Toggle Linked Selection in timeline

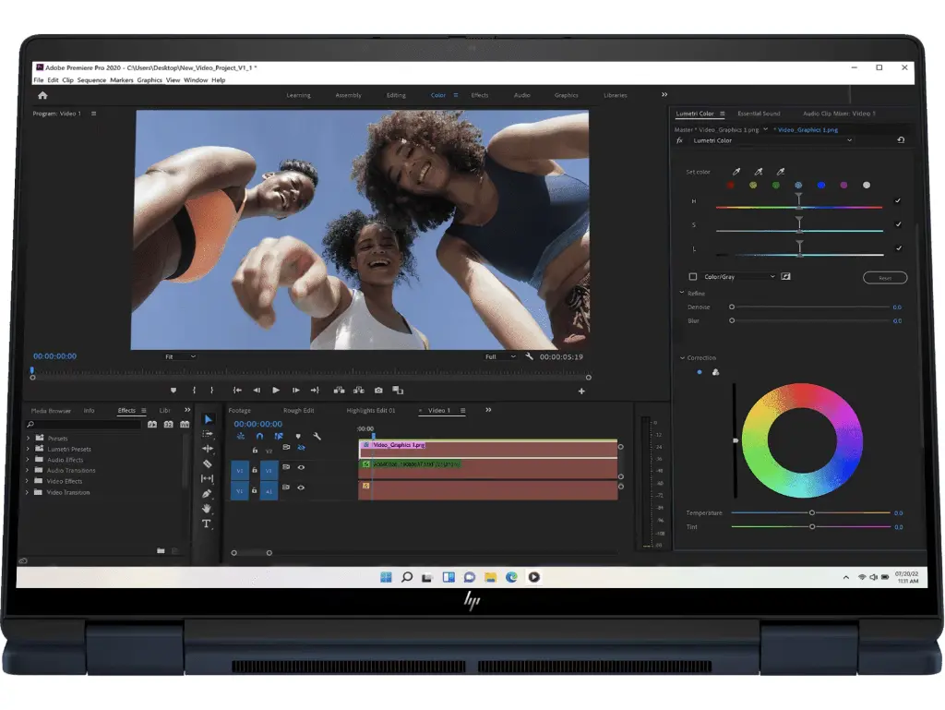(279, 436)
